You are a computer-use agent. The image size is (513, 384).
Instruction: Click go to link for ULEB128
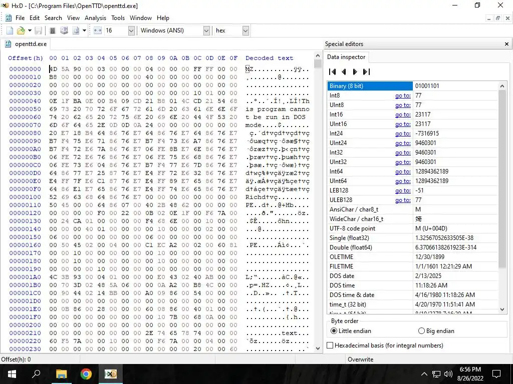pyautogui.click(x=403, y=200)
